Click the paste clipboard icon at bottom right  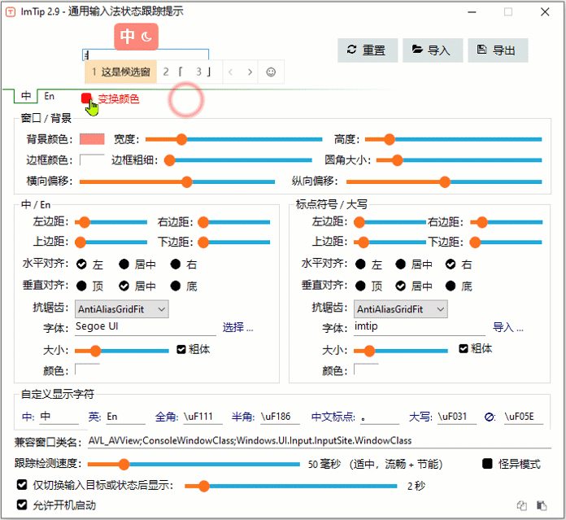click(x=542, y=505)
